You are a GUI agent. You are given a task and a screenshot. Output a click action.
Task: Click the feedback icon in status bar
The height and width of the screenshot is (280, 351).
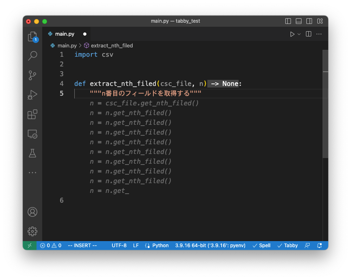pyautogui.click(x=307, y=246)
